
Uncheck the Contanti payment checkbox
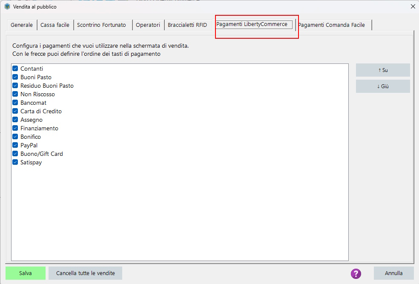click(15, 69)
